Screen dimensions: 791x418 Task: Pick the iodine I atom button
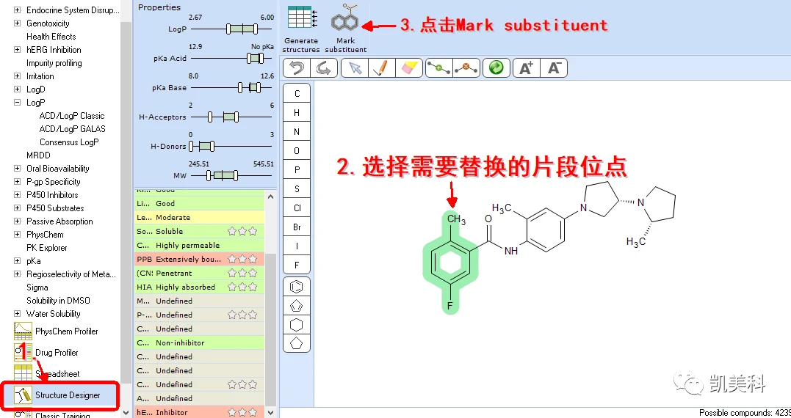[297, 246]
